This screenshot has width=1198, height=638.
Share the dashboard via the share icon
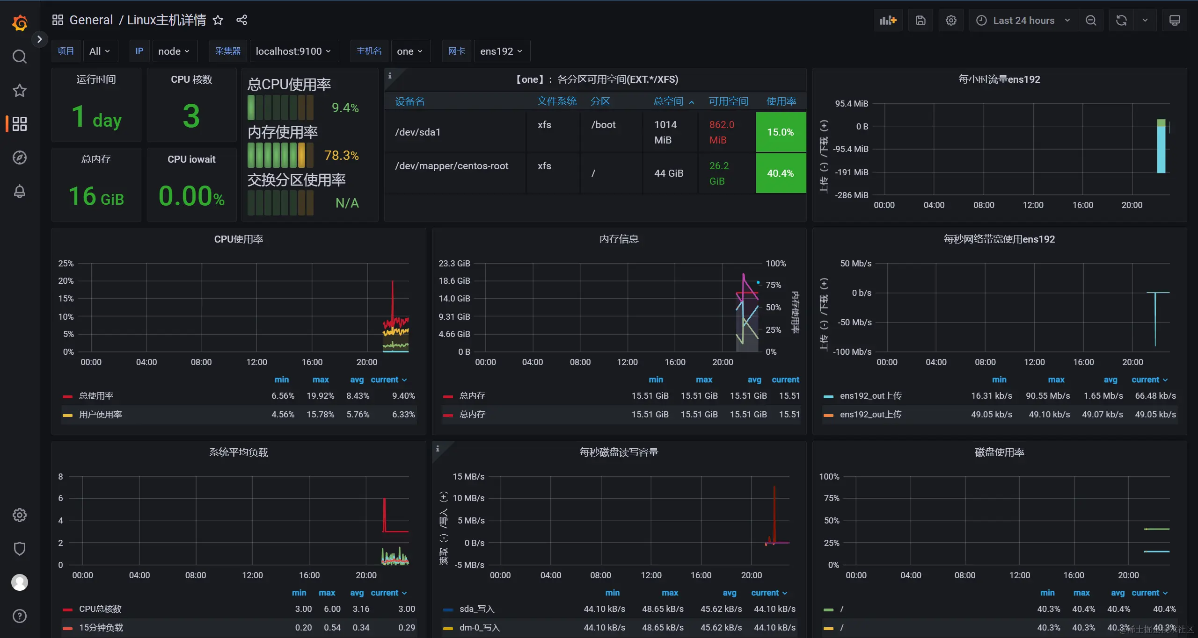[x=241, y=20]
